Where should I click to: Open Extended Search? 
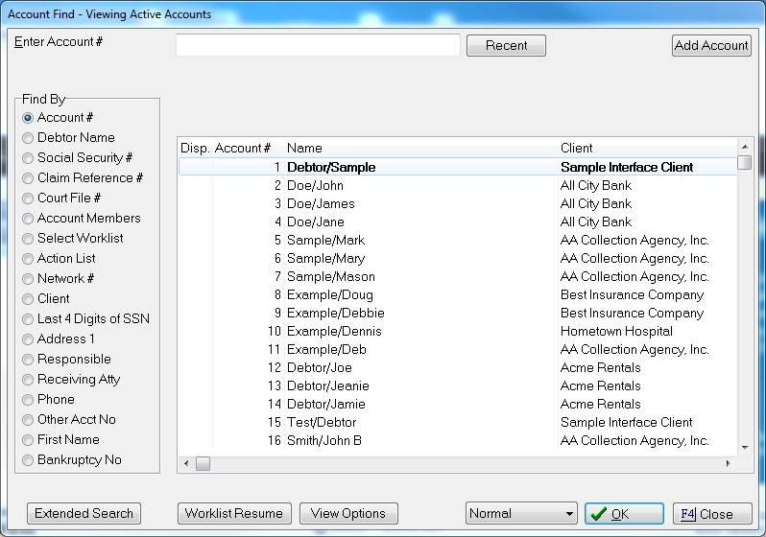click(84, 514)
